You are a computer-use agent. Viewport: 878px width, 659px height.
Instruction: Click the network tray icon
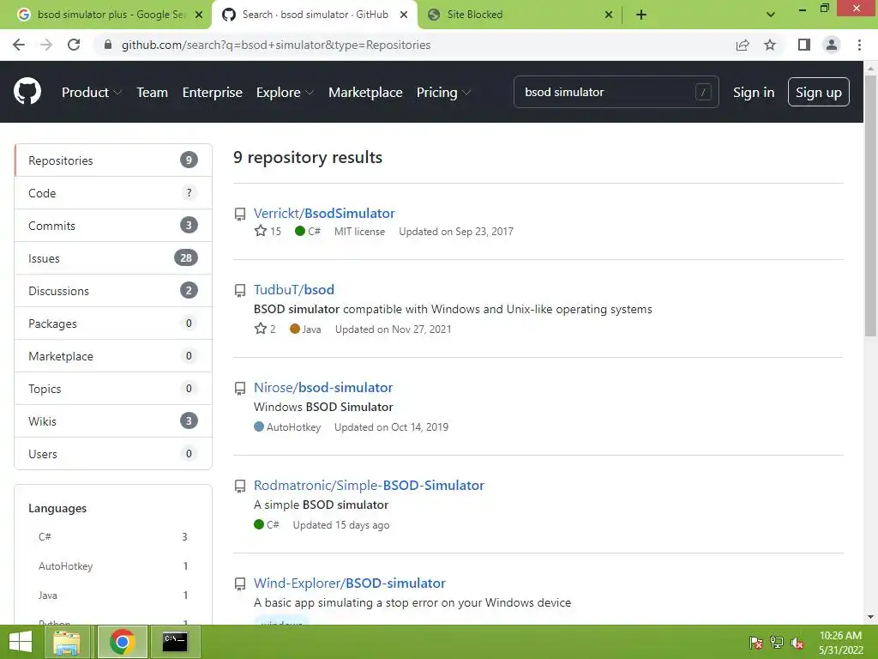click(x=777, y=643)
